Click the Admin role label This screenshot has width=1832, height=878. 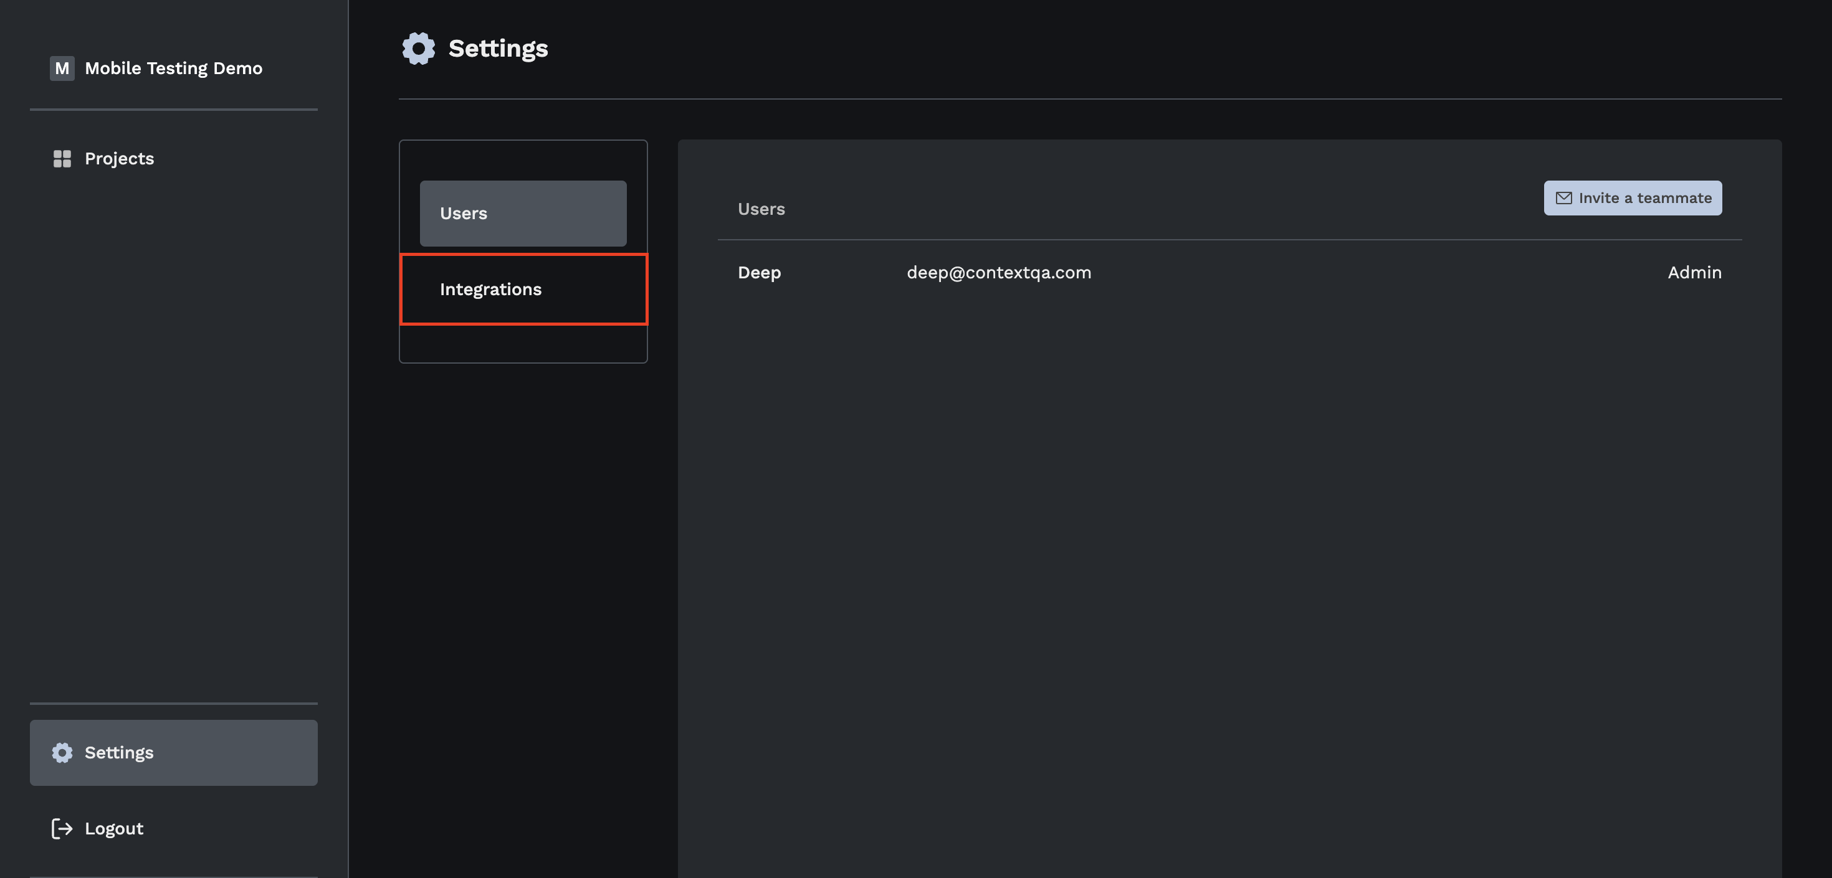(1694, 272)
